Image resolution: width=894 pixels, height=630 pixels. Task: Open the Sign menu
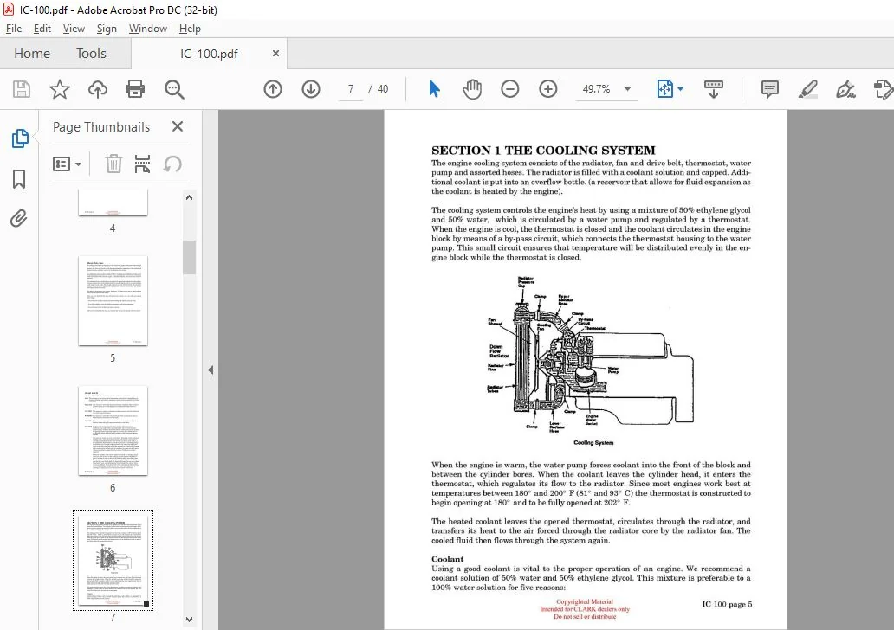click(x=107, y=29)
